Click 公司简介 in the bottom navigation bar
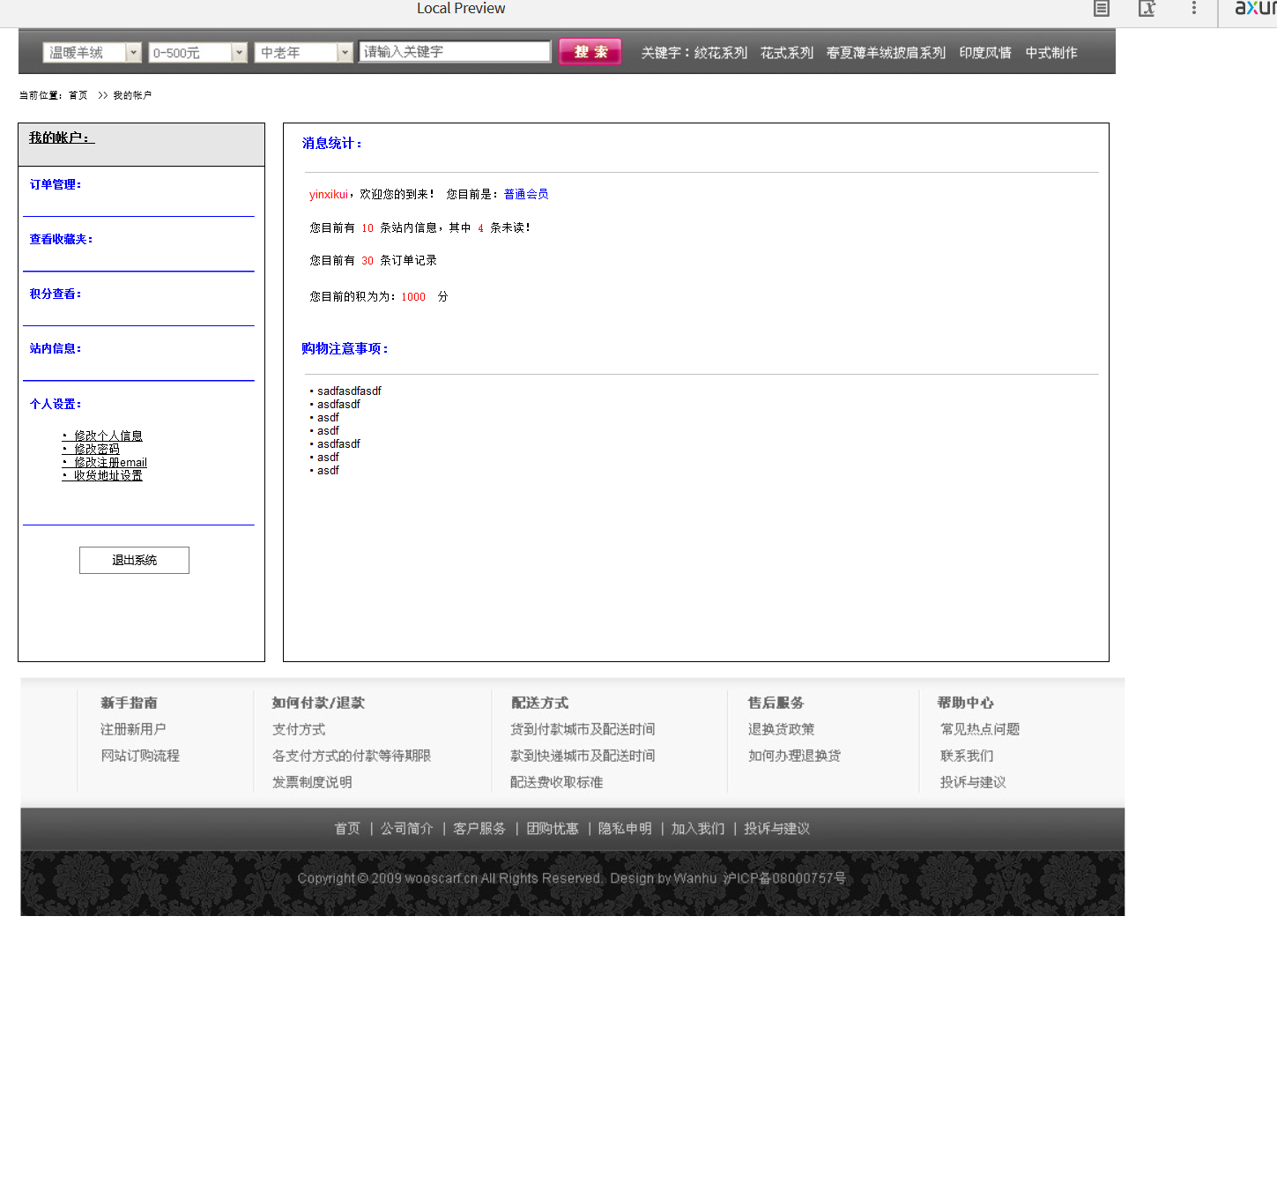This screenshot has width=1277, height=1177. [407, 829]
